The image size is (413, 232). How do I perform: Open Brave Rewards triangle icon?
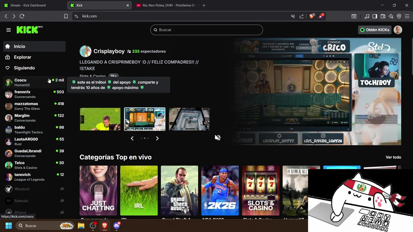tap(321, 16)
